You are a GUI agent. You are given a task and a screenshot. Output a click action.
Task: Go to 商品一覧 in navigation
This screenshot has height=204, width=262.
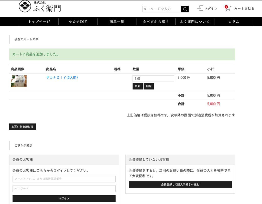point(117,22)
